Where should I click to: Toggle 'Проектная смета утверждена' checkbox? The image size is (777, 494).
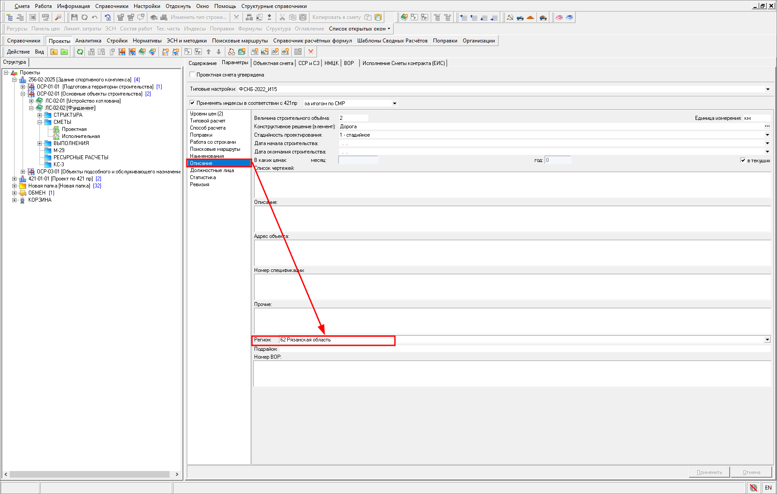point(192,75)
